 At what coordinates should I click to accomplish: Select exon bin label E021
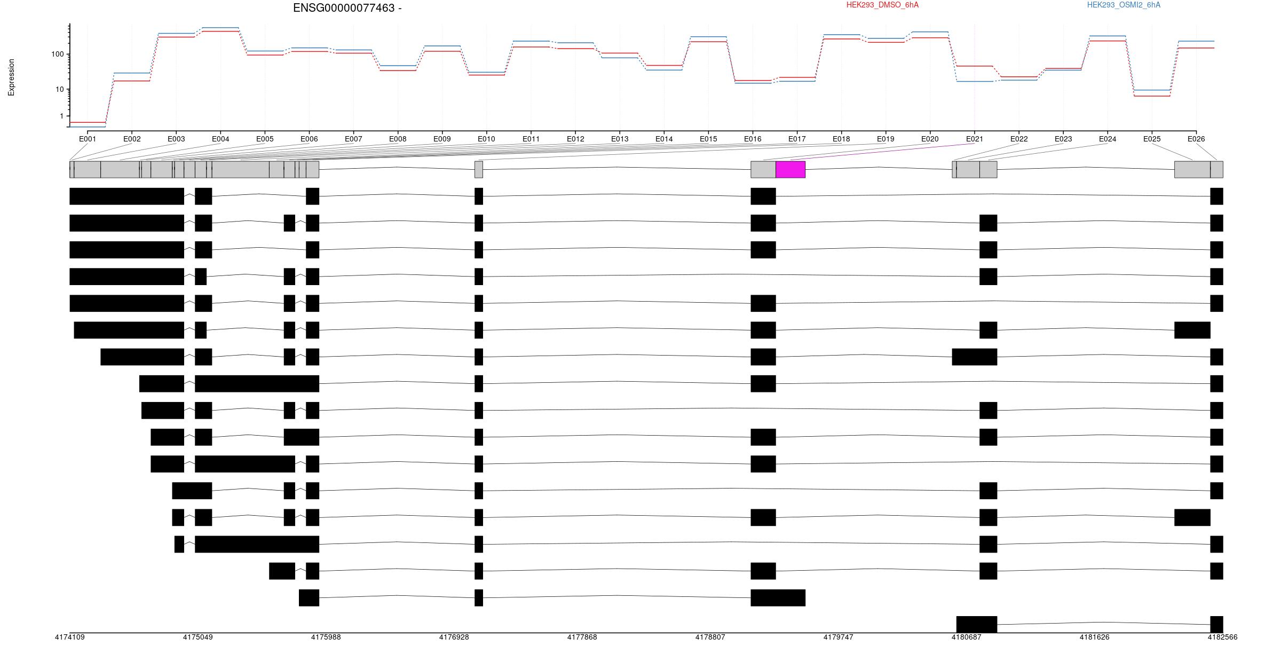[x=975, y=139]
